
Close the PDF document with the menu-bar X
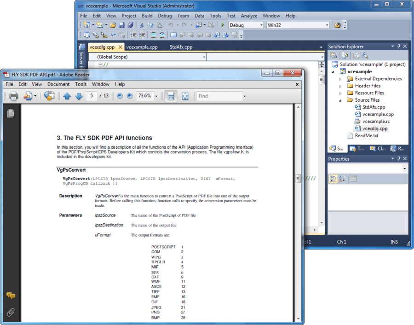(297, 84)
